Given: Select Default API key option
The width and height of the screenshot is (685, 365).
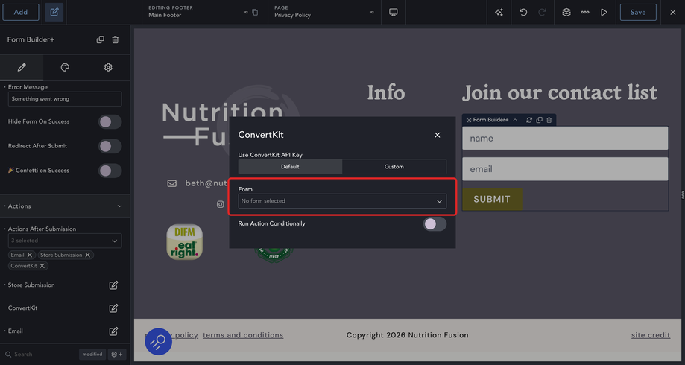Looking at the screenshot, I should point(290,167).
